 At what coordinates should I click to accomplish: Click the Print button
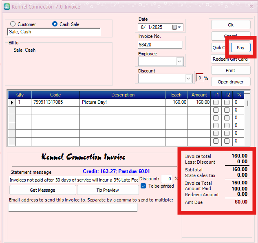(231, 70)
